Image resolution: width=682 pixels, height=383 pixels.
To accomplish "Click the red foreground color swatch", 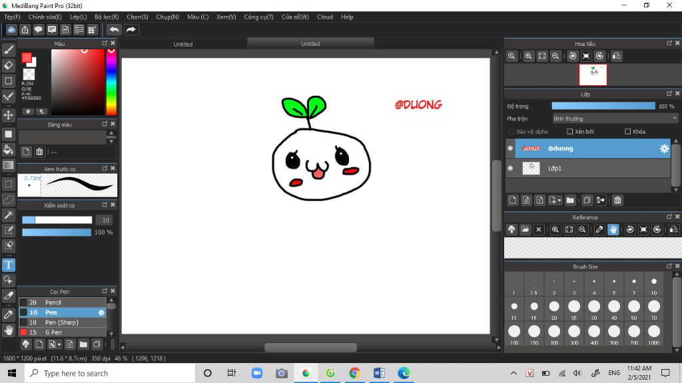I will 27,58.
